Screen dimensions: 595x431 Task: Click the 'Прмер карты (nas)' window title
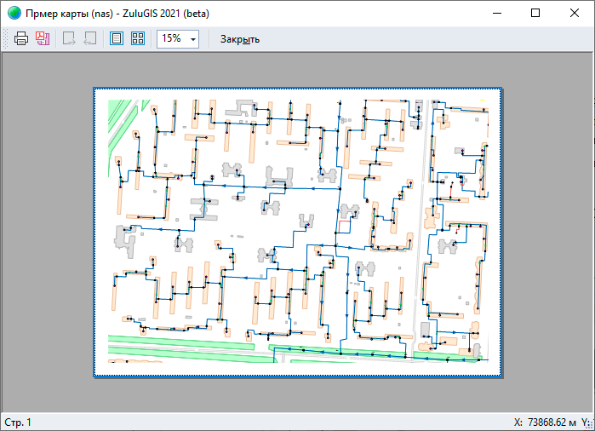click(117, 14)
